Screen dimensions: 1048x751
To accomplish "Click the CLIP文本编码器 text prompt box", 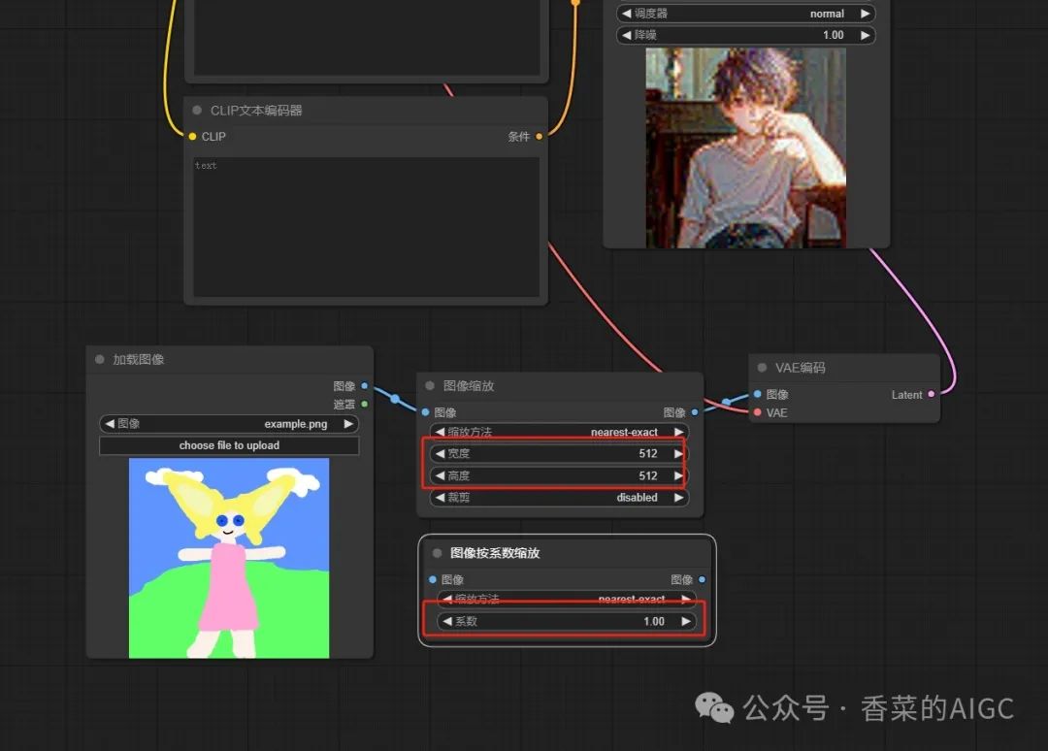I will point(366,226).
